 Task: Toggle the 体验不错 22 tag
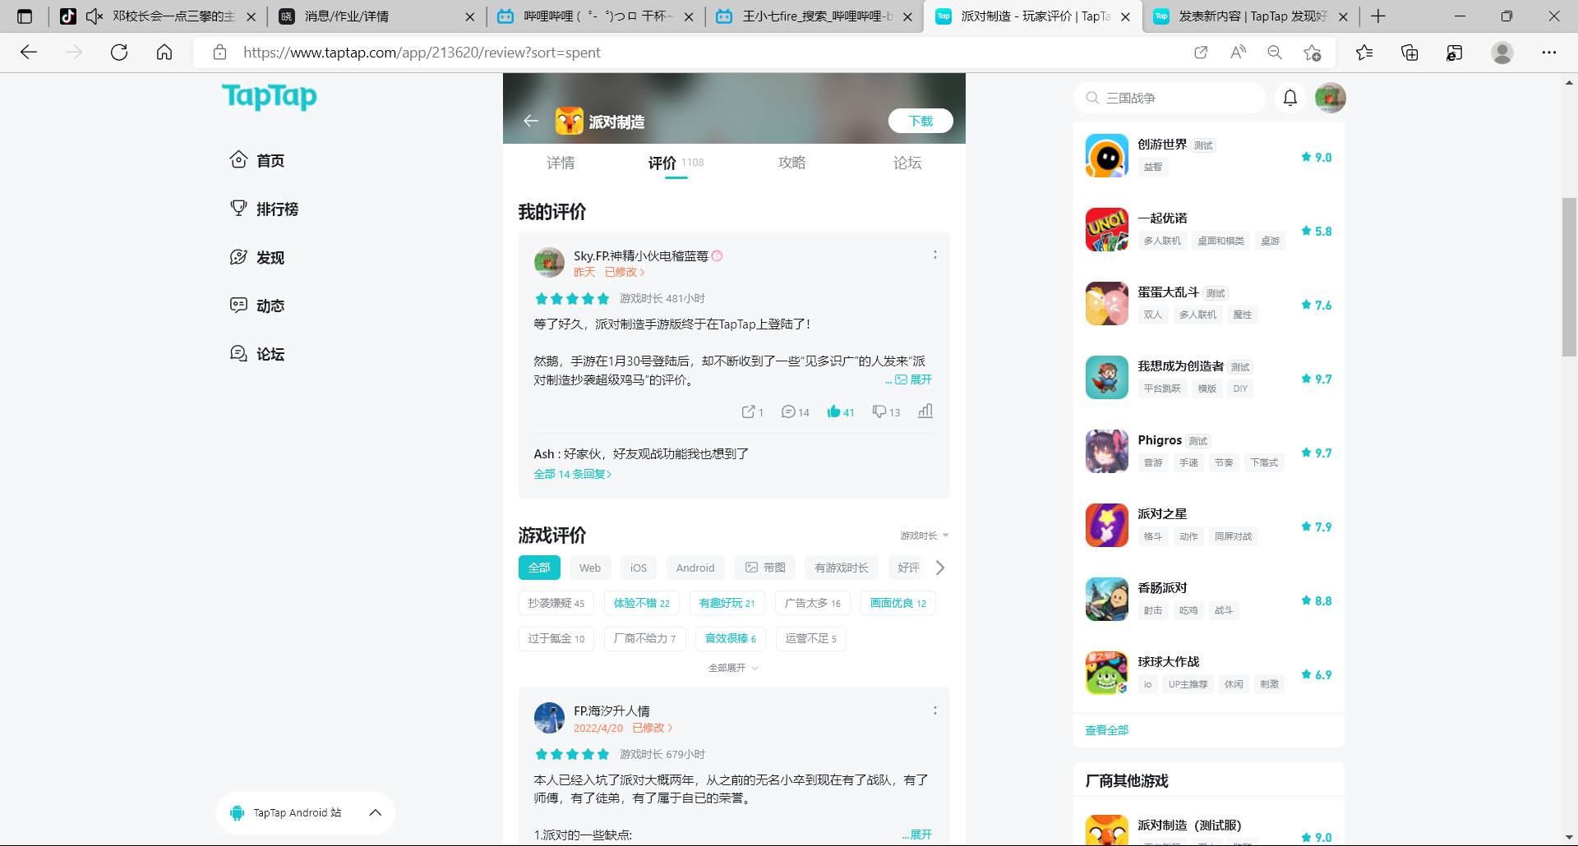(x=642, y=603)
